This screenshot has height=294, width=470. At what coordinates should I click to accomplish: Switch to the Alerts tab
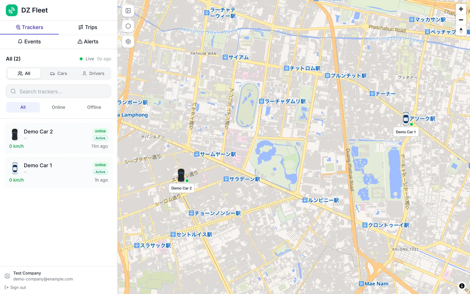[x=88, y=42]
